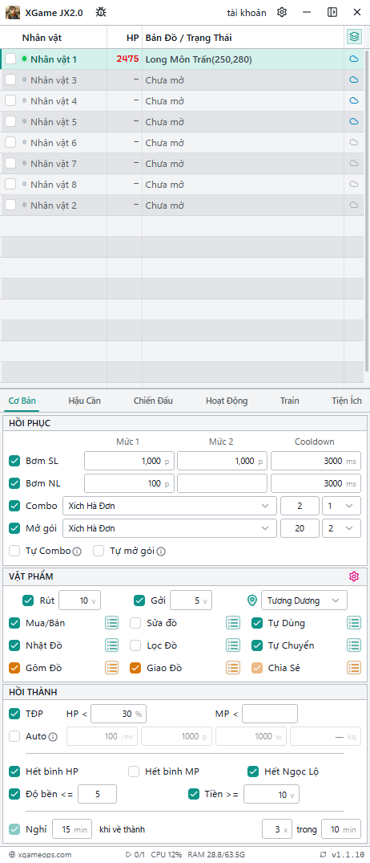The width and height of the screenshot is (370, 863).
Task: Switch to the Chiến Đấu tab
Action: tap(153, 401)
